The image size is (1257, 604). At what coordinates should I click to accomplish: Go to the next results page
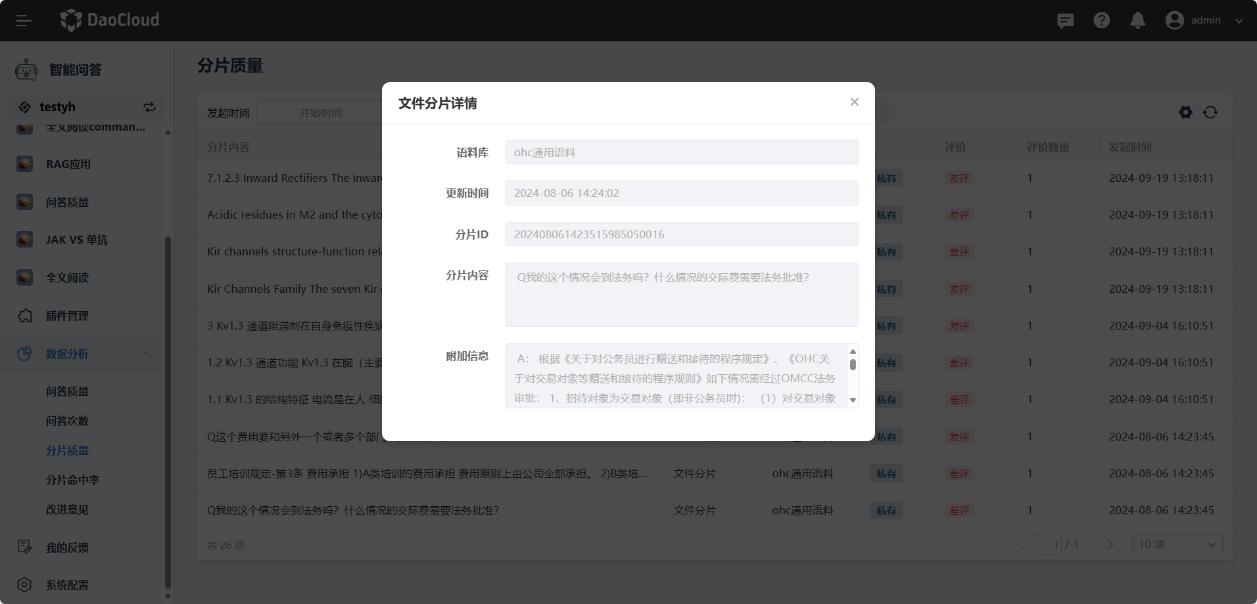coord(1110,544)
